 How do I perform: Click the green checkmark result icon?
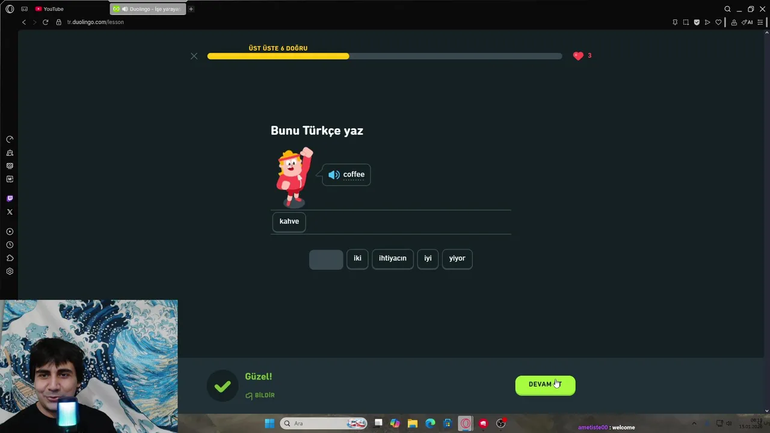pyautogui.click(x=223, y=386)
